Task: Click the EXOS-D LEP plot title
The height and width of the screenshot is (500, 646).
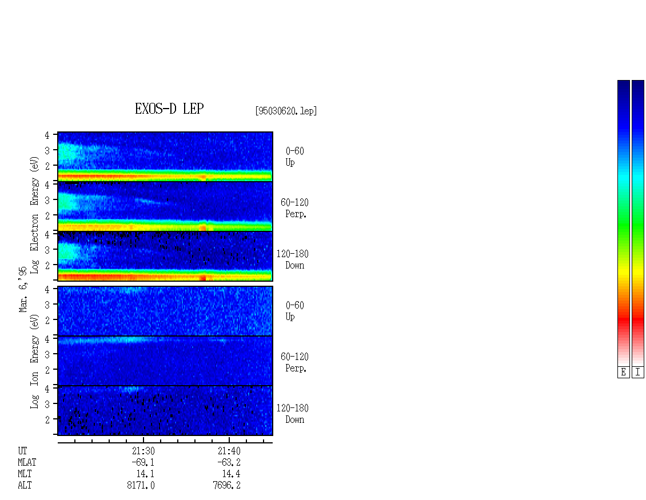Action: click(x=169, y=109)
